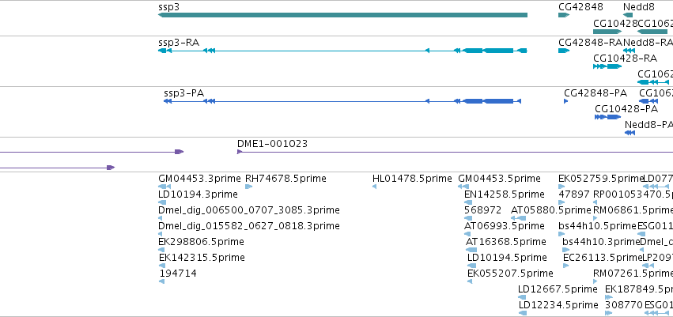Viewport: 673px width, 317px height.
Task: Select the RM07261.5prime EST
Action: click(595, 281)
